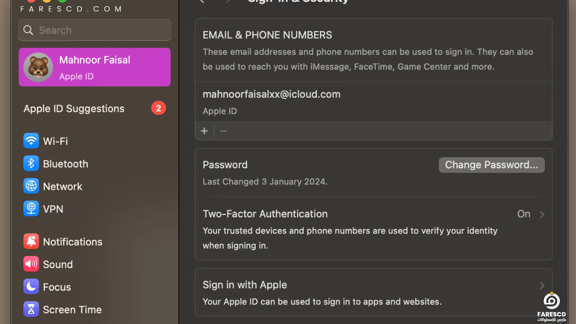Screen dimensions: 576x324
Task: Select the Wi-Fi label in sidebar
Action: point(55,141)
